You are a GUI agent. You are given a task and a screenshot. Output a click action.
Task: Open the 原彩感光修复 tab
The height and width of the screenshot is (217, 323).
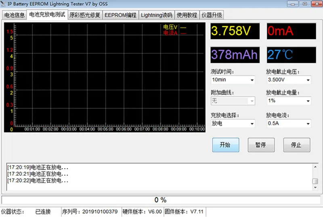tap(85, 15)
